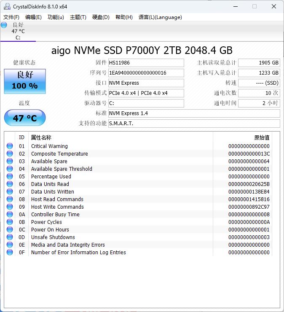Image resolution: width=284 pixels, height=312 pixels.
Task: Click the supported features field S.M.A.R.T.
Action: 194,124
